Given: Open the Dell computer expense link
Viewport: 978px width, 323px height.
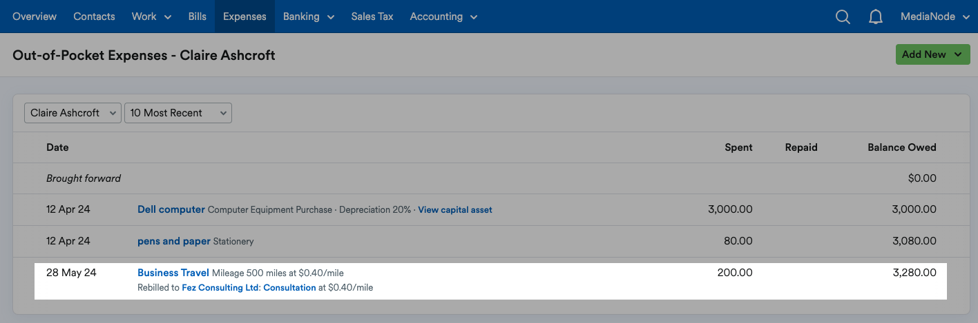Looking at the screenshot, I should [x=171, y=209].
